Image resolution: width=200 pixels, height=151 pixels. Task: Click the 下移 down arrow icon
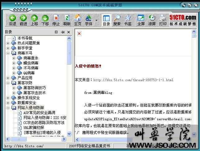pyautogui.click(x=45, y=18)
